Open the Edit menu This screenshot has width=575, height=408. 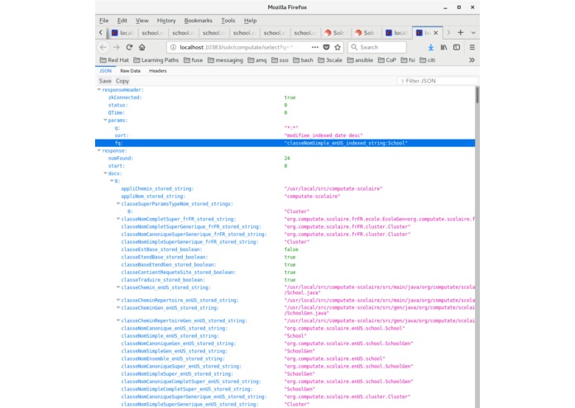point(122,21)
